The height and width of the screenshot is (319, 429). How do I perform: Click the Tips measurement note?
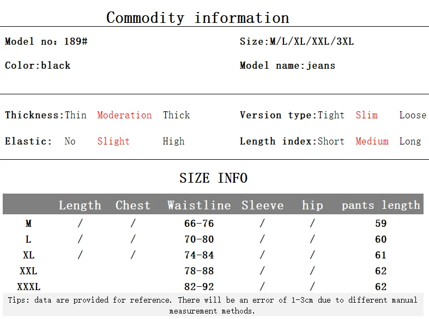click(213, 305)
